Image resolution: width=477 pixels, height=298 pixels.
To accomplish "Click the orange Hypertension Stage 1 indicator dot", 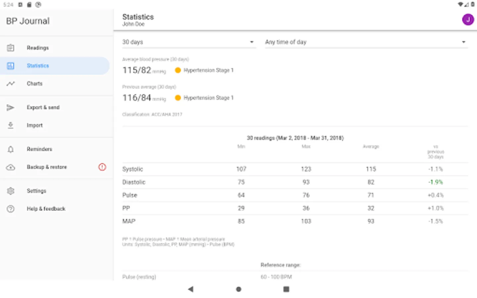I will click(x=178, y=70).
